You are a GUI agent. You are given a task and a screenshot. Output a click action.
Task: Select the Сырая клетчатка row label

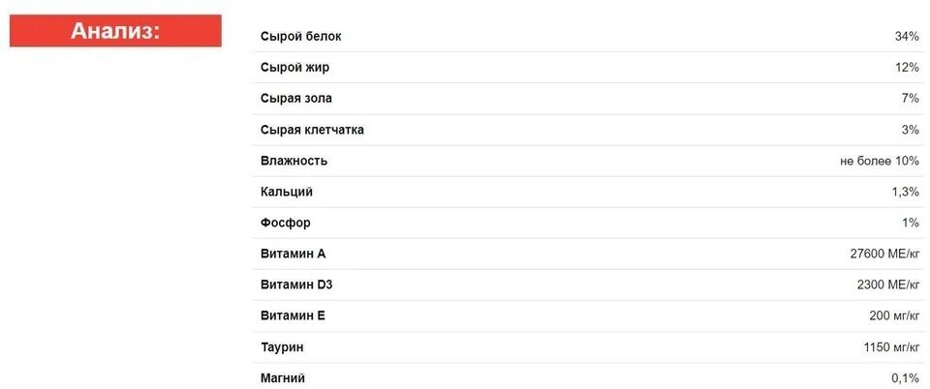point(312,131)
